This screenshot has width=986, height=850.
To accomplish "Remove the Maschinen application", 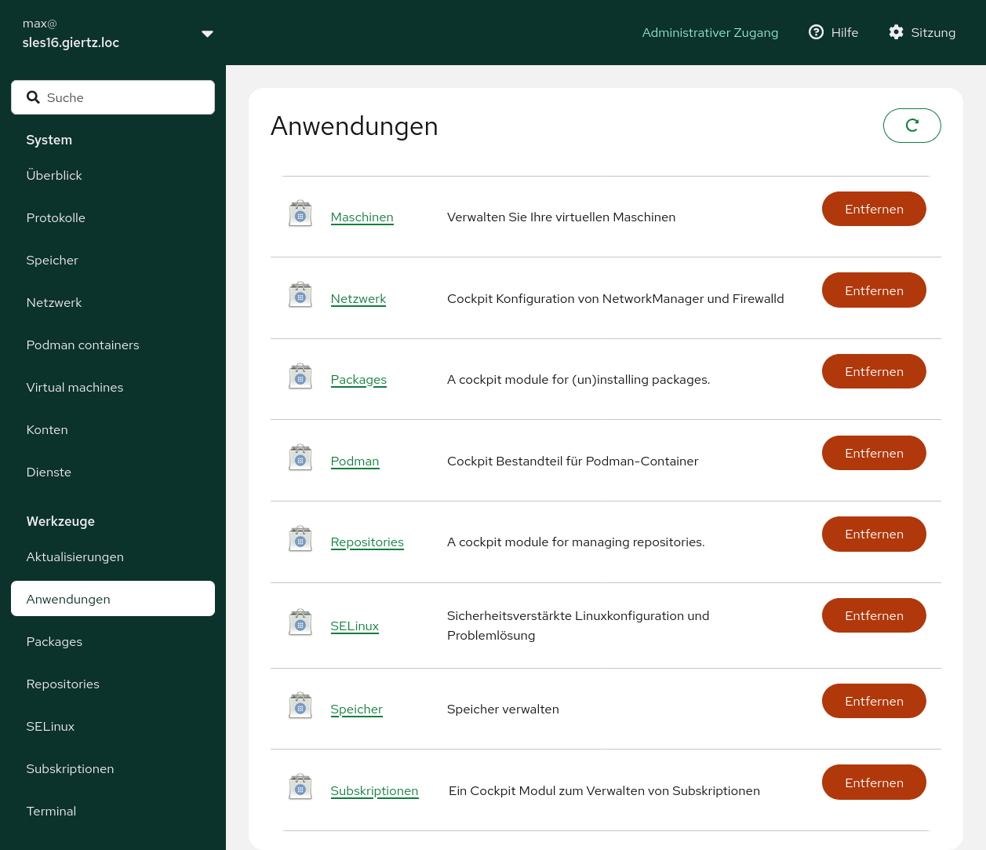I will 874,209.
